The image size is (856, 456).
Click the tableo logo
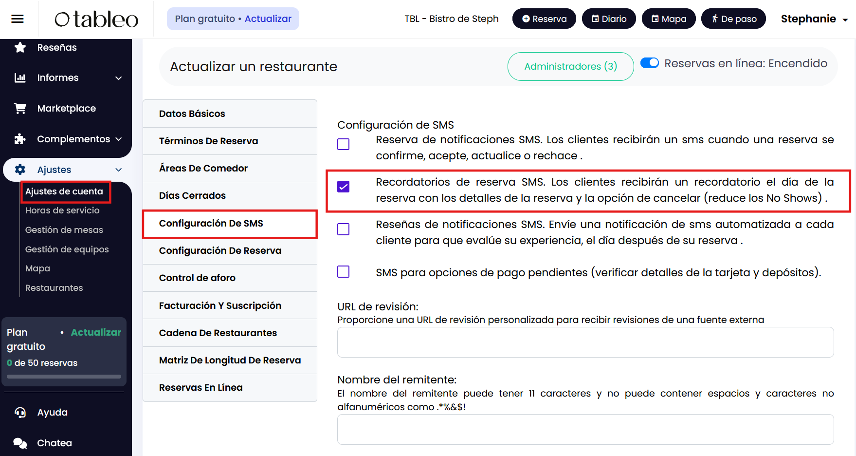tap(96, 19)
